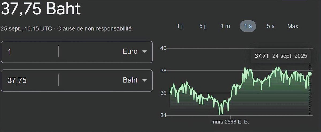Show the Max. time range
The height and width of the screenshot is (132, 321).
pyautogui.click(x=293, y=26)
